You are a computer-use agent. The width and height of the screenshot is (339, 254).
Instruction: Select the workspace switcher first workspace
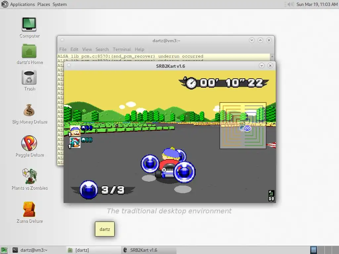pos(314,250)
